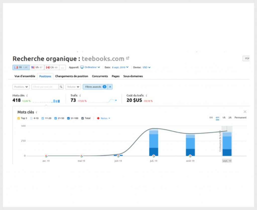This screenshot has height=210, width=257.
Task: Toggle the Total line checkbox
Action: pyautogui.click(x=83, y=118)
